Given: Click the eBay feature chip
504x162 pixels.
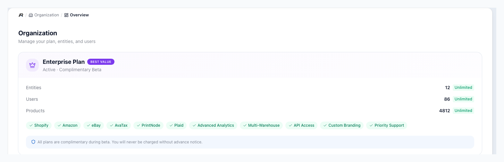Looking at the screenshot, I should tap(94, 125).
